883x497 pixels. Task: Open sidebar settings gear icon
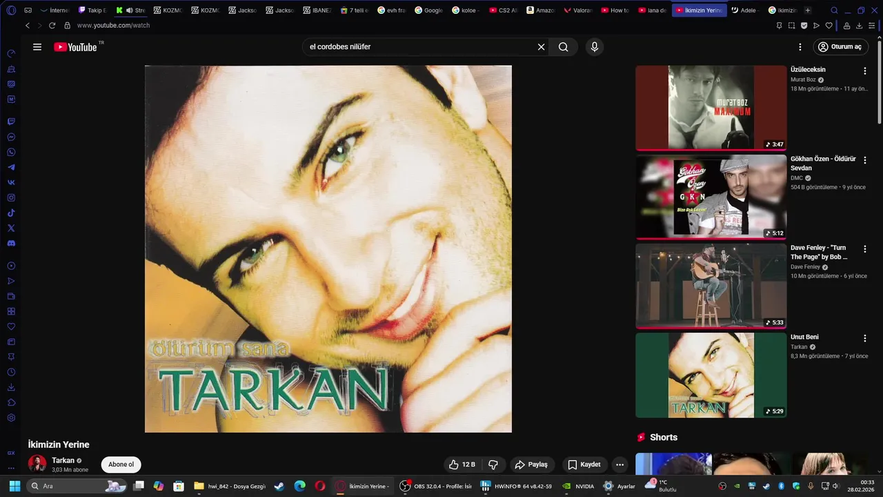coord(11,418)
